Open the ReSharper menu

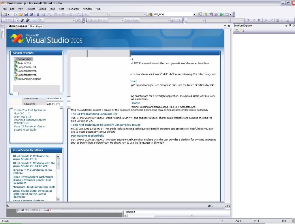pyautogui.click(x=73, y=9)
